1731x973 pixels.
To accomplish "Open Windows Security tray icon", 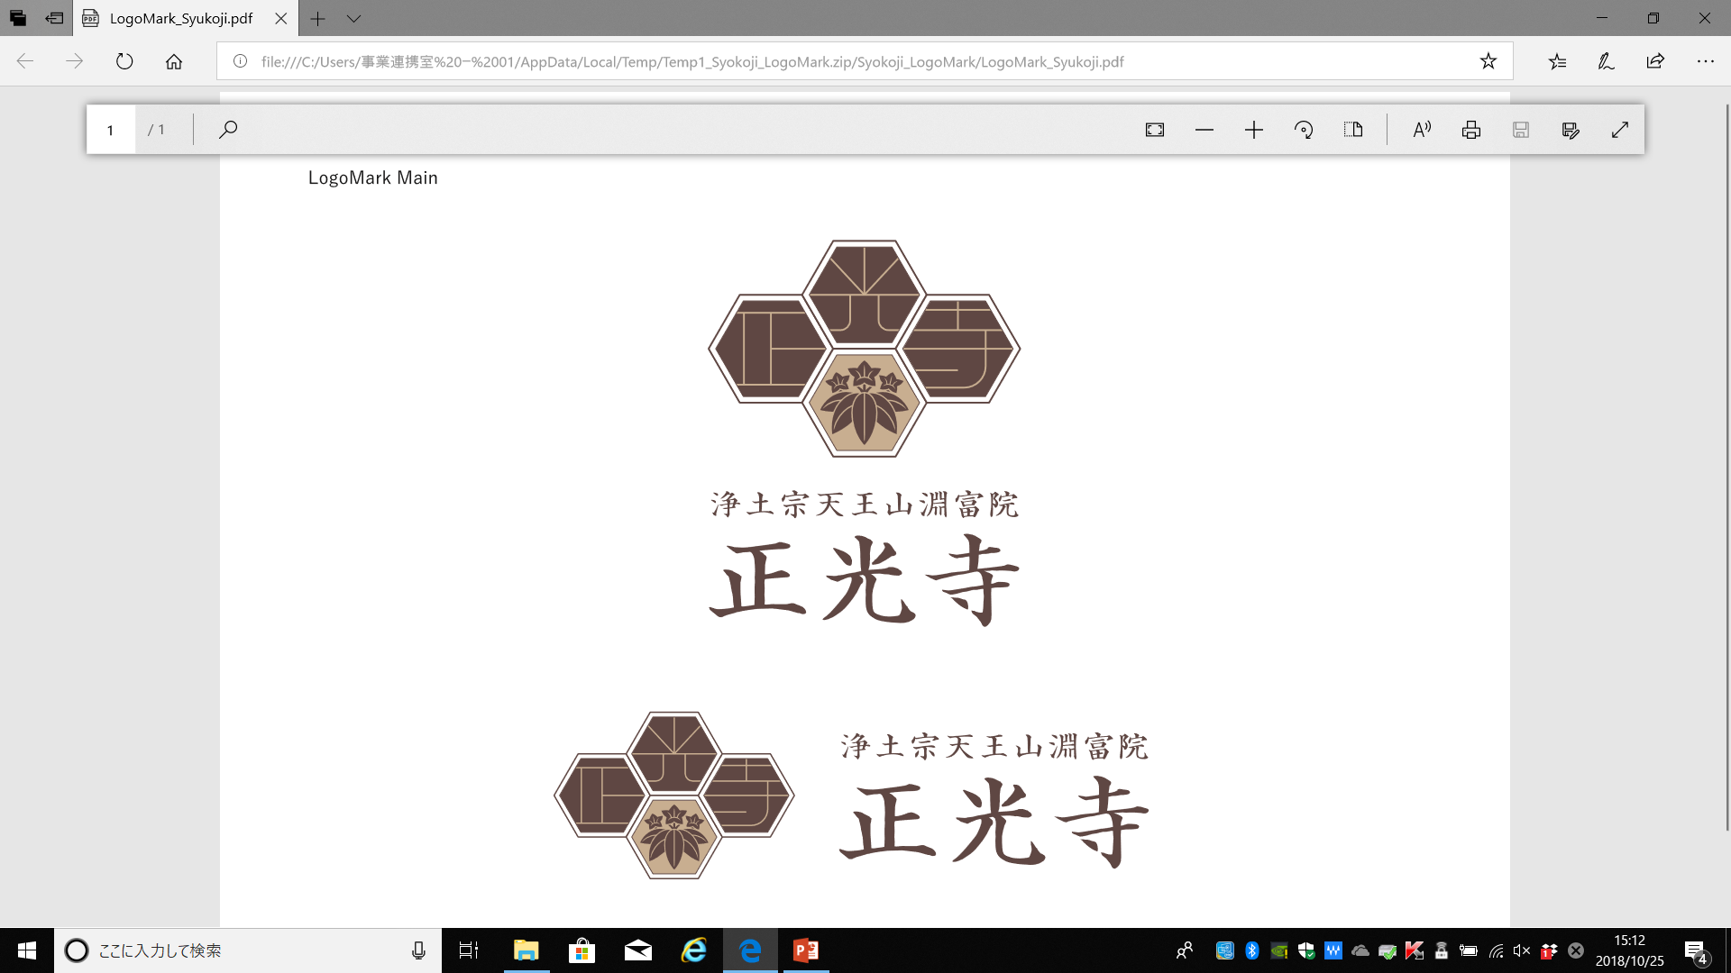I will coord(1306,950).
